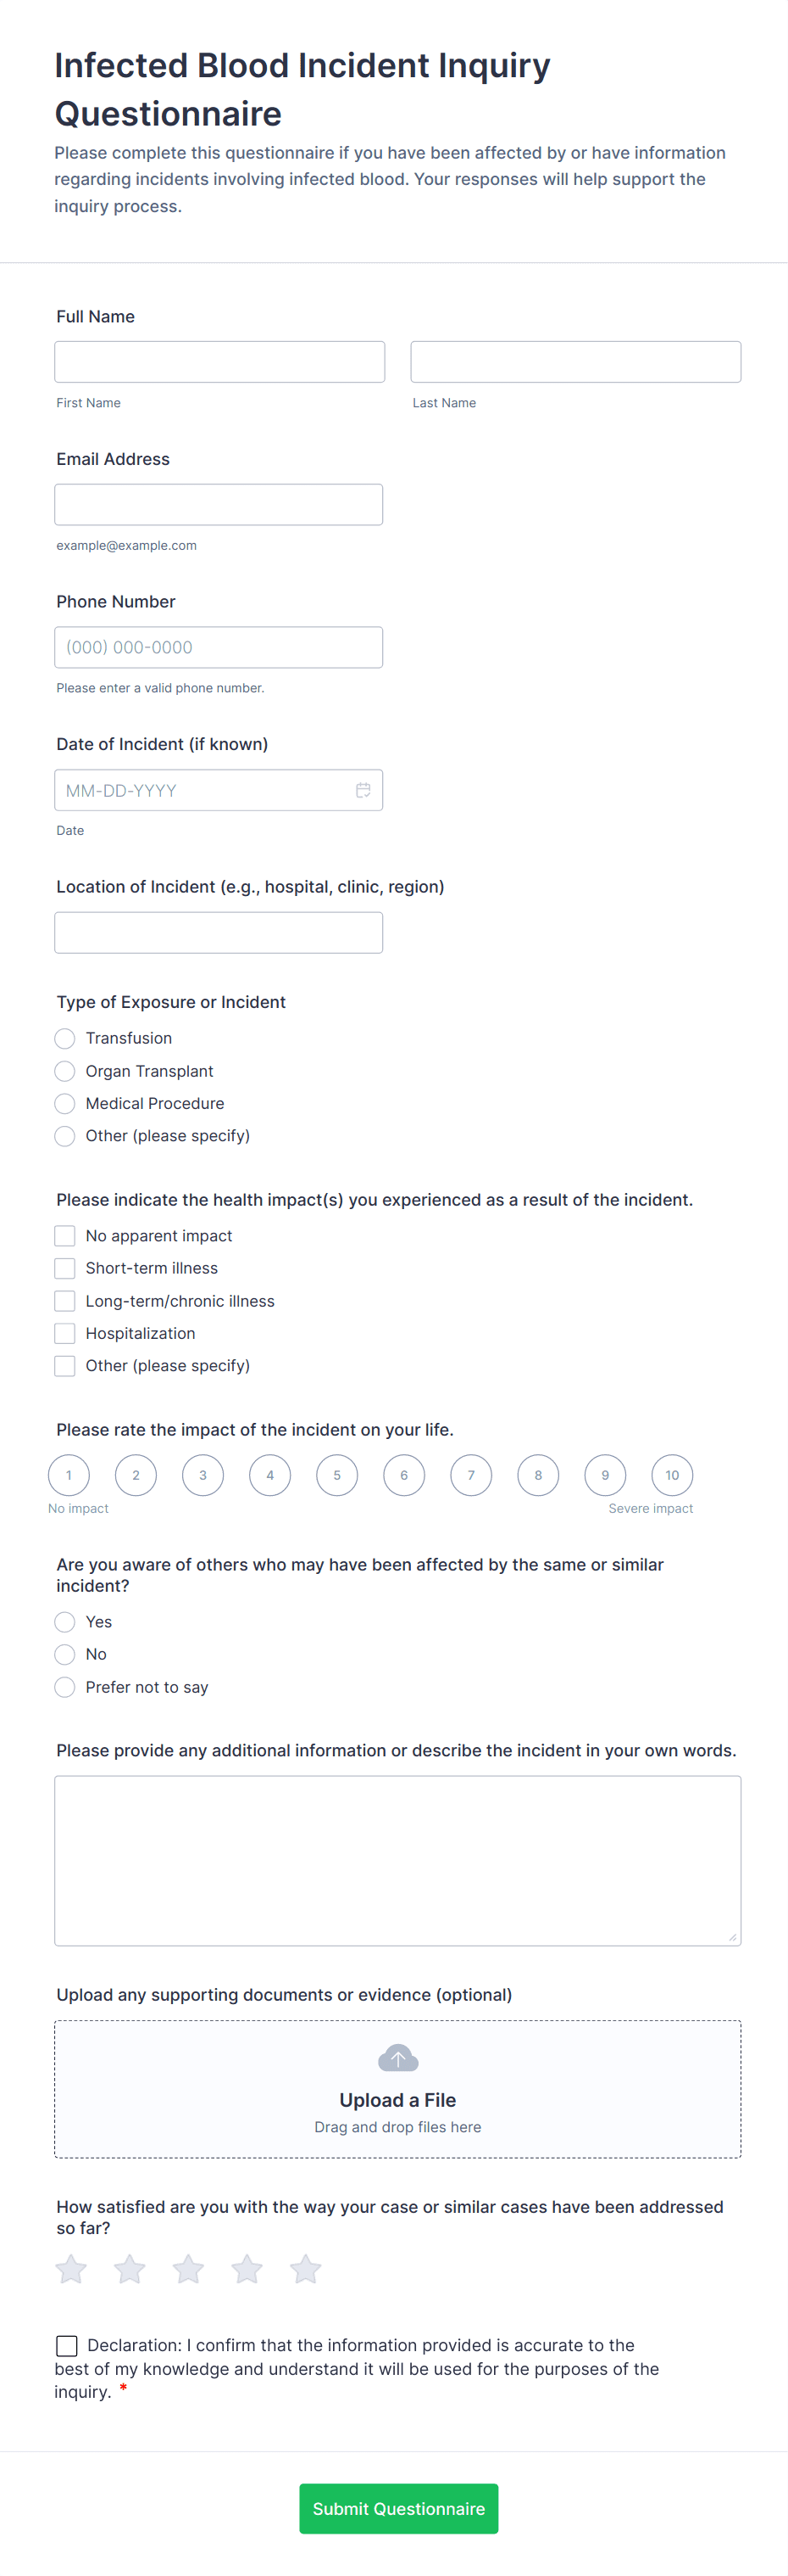Choose the second satisfaction star

[130, 2269]
